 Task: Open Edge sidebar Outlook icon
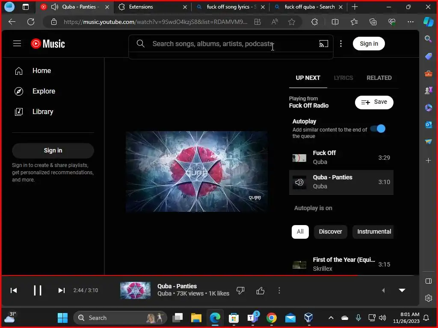(x=428, y=124)
